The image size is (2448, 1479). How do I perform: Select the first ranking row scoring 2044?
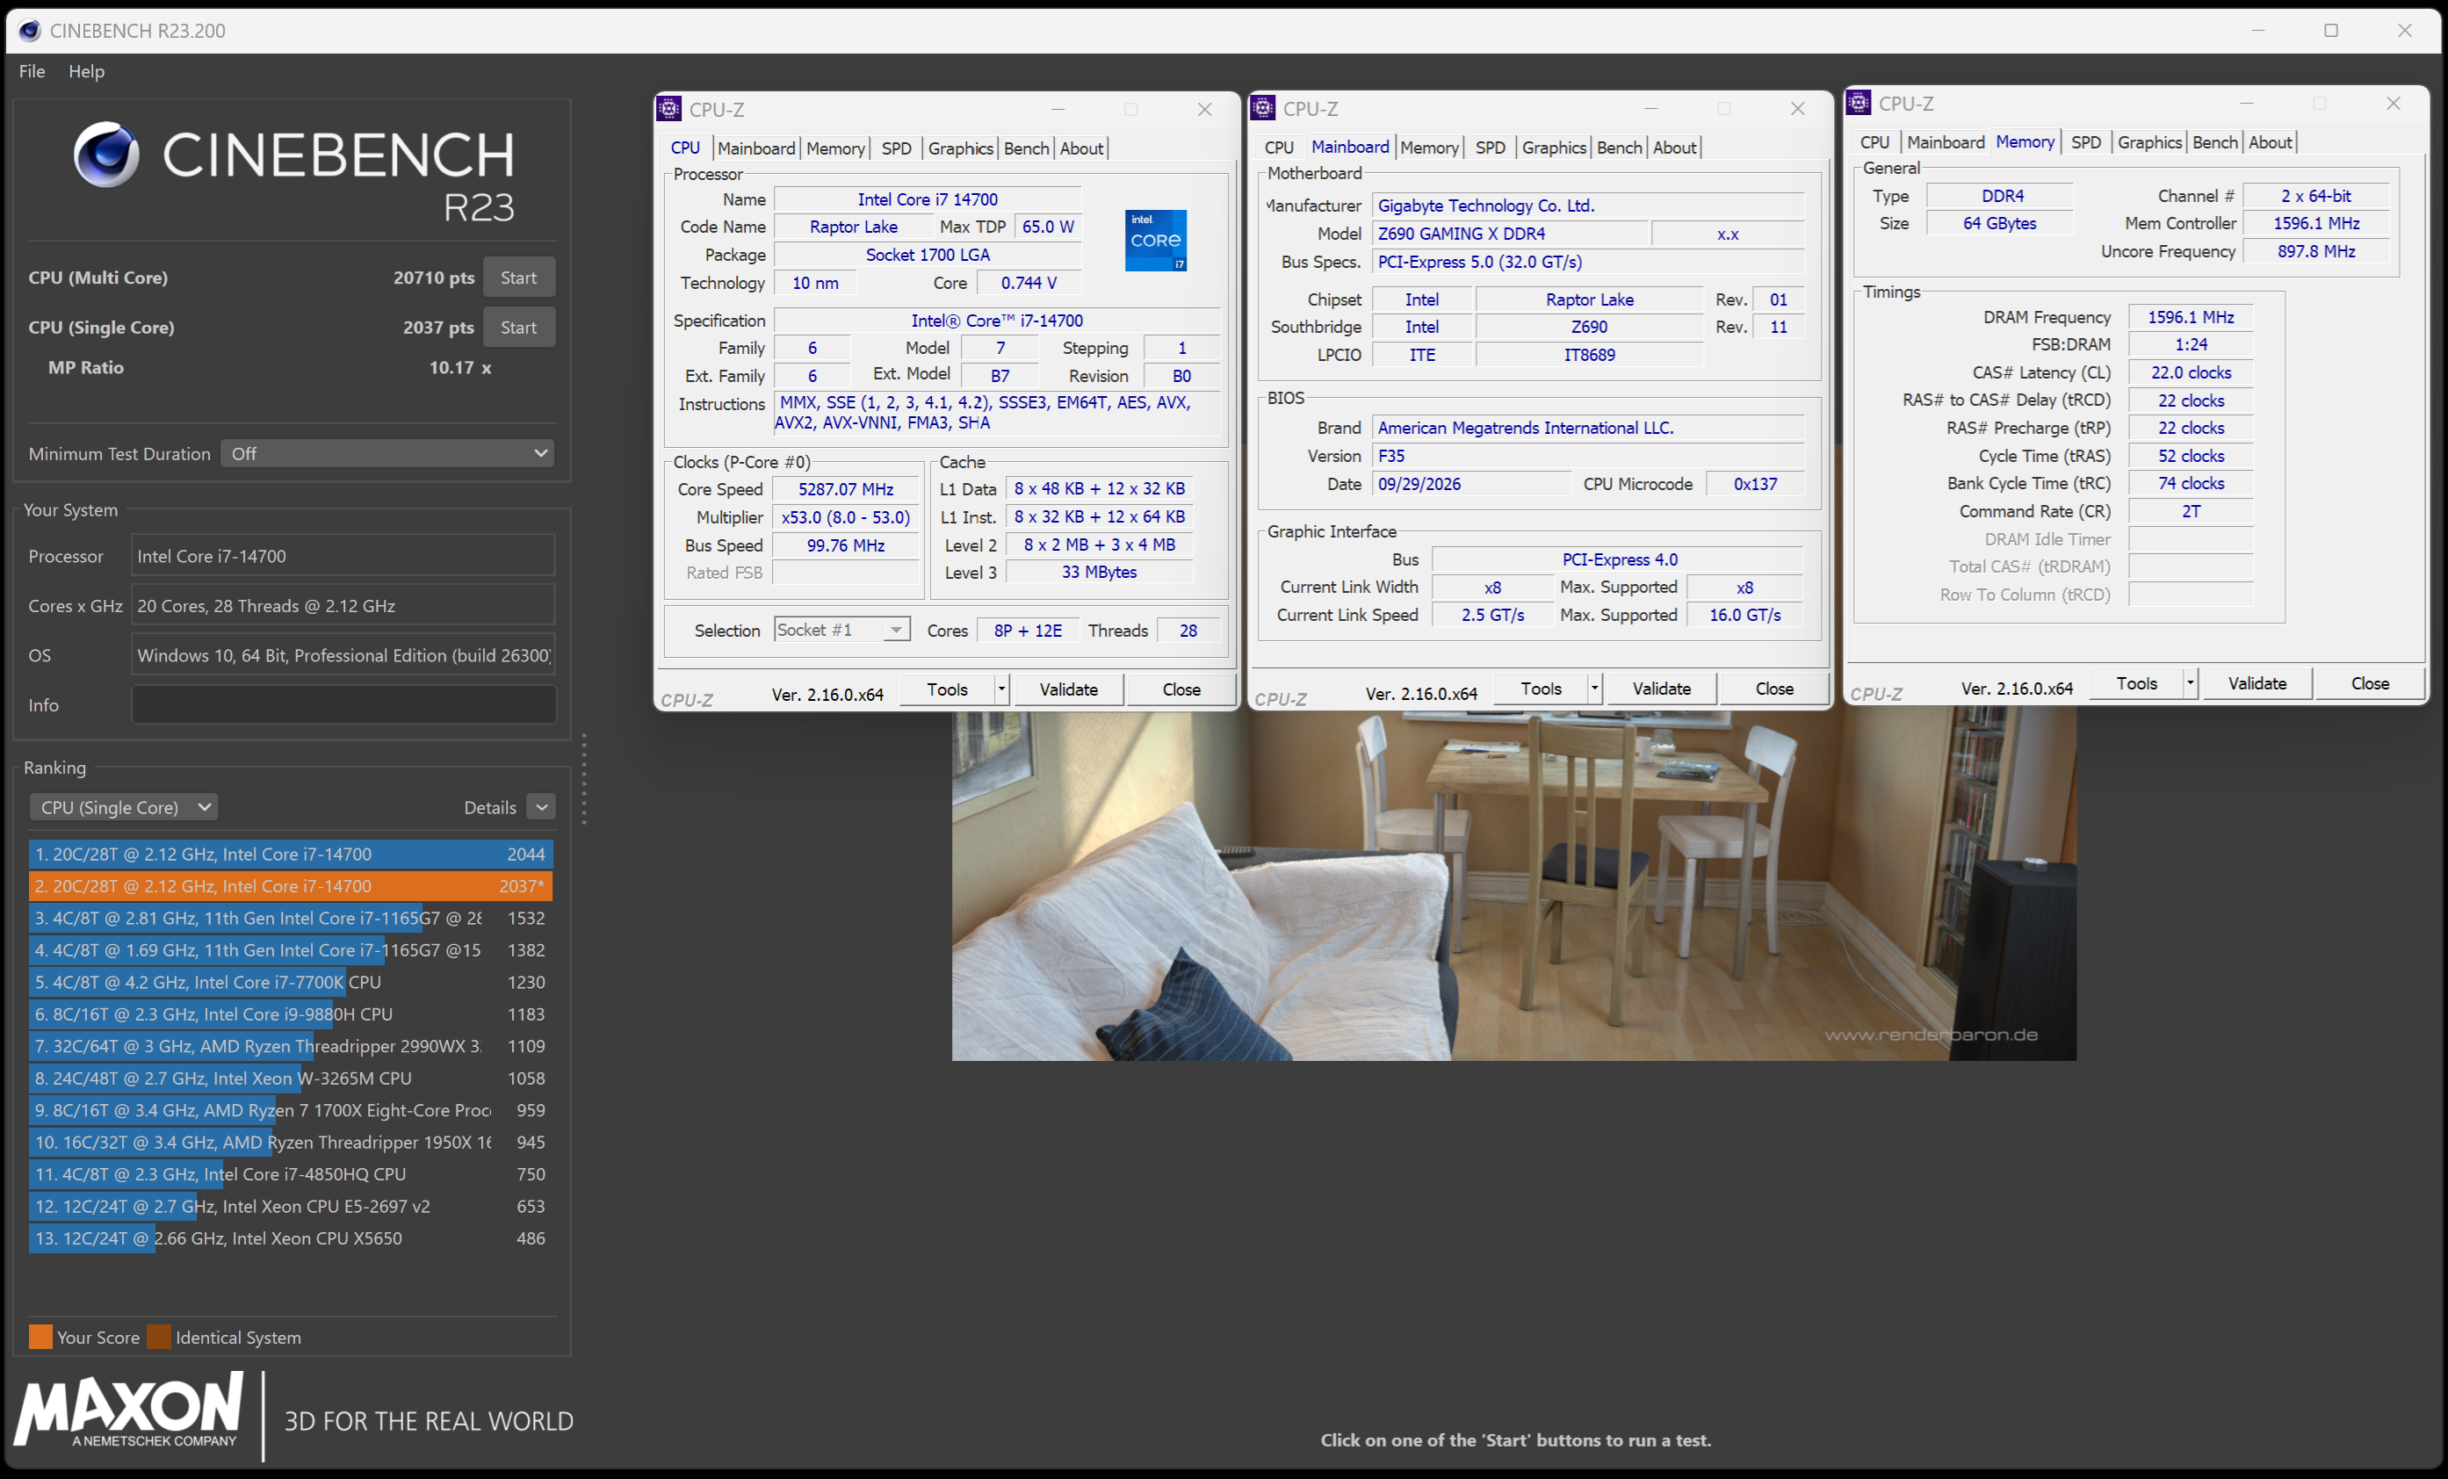(x=290, y=853)
